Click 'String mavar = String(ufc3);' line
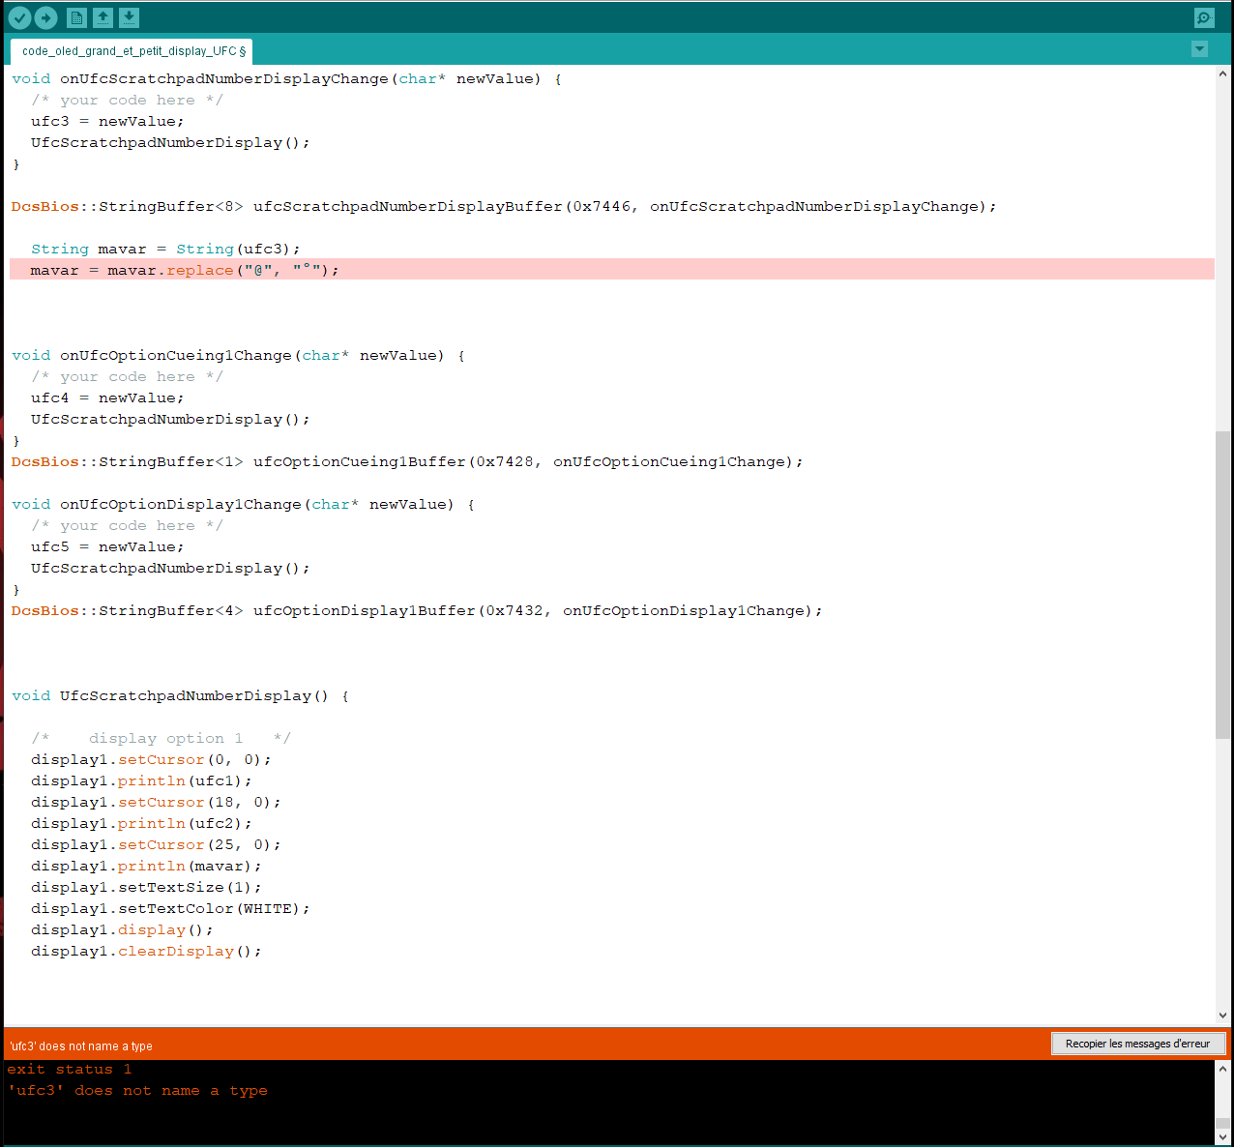This screenshot has height=1148, width=1235. [165, 250]
